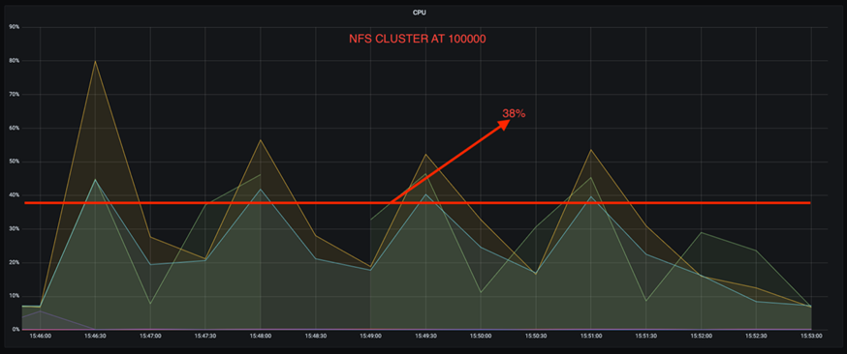Click the 90% y-axis label
The image size is (847, 354).
pyautogui.click(x=14, y=27)
